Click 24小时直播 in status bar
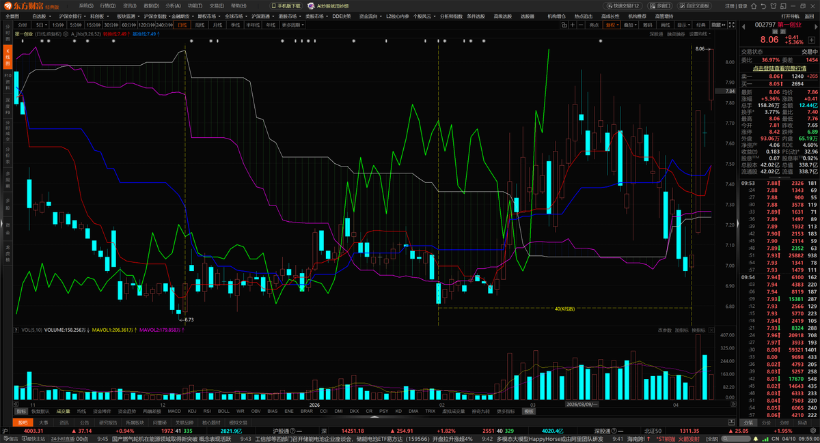The height and width of the screenshot is (443, 820). tap(63, 439)
